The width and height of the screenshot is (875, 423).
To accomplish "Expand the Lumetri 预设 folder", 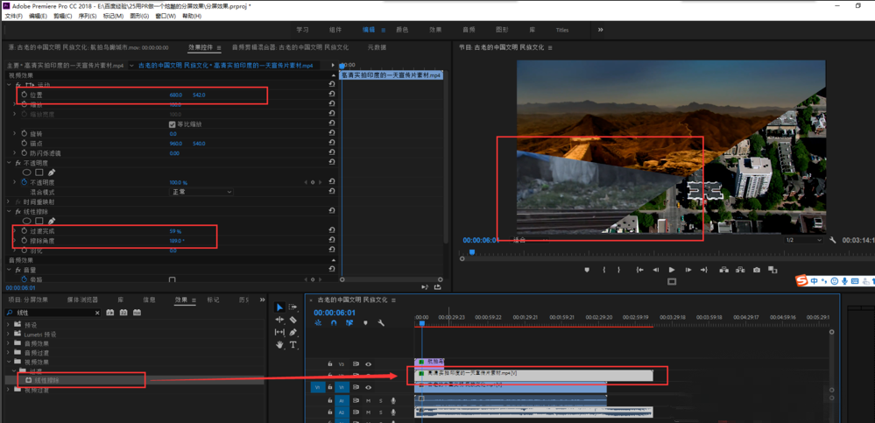I will coord(9,333).
